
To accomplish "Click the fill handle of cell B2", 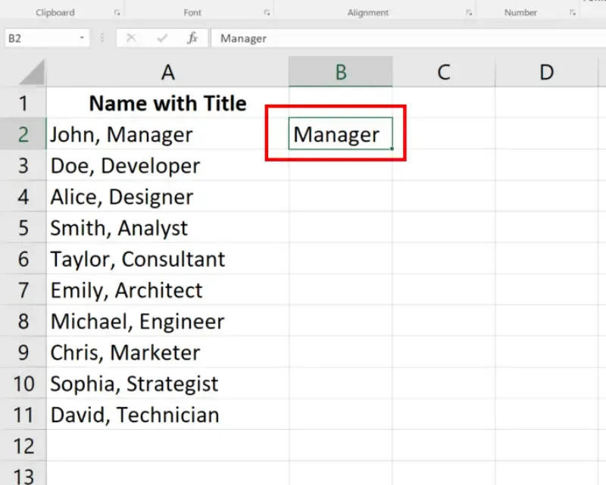I will coord(392,149).
